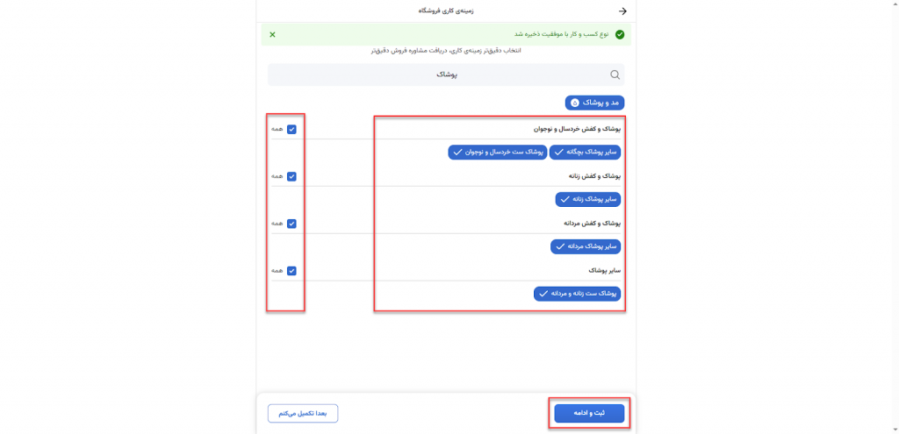
Task: Dismiss the green success notification with X
Action: tap(272, 34)
